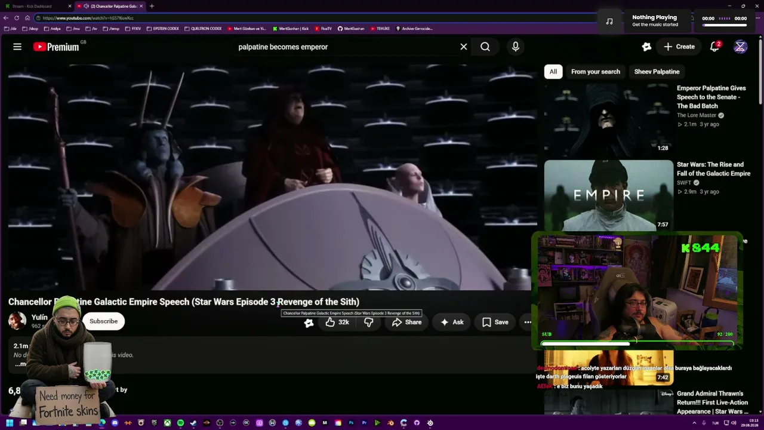Open Spotify from the taskbar
Image resolution: width=764 pixels, height=430 pixels.
tap(180, 423)
